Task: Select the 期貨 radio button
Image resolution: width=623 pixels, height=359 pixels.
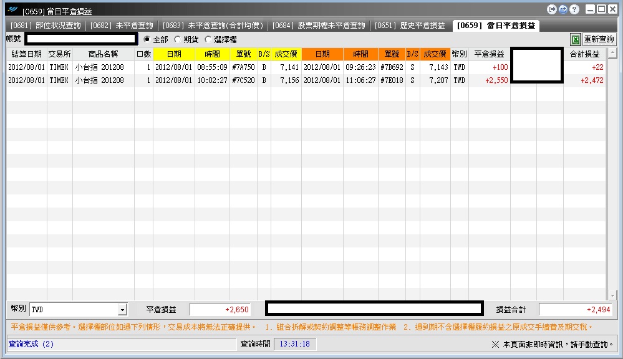Action: pos(178,39)
